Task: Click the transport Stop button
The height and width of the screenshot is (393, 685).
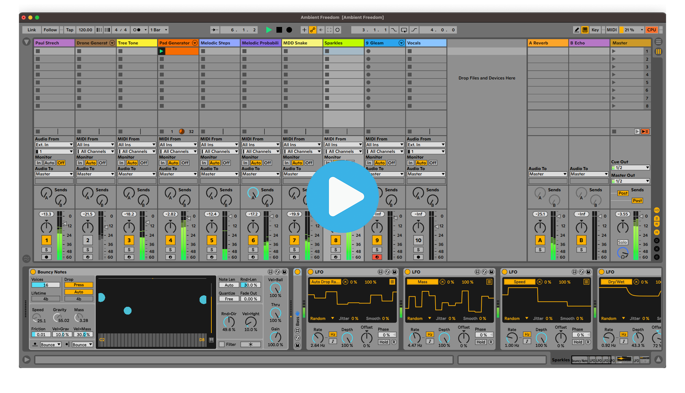Action: pos(279,30)
